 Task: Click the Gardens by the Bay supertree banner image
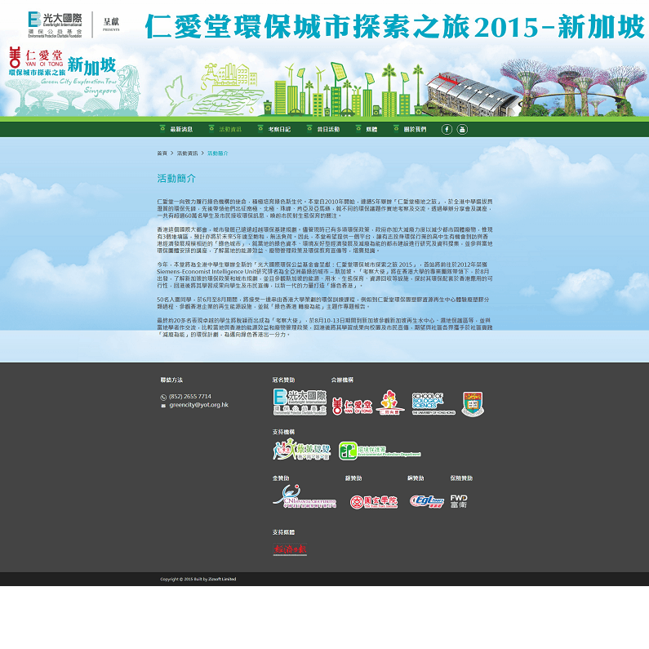tap(574, 87)
